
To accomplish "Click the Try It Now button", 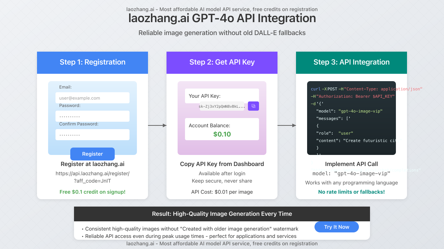I will point(337,227).
